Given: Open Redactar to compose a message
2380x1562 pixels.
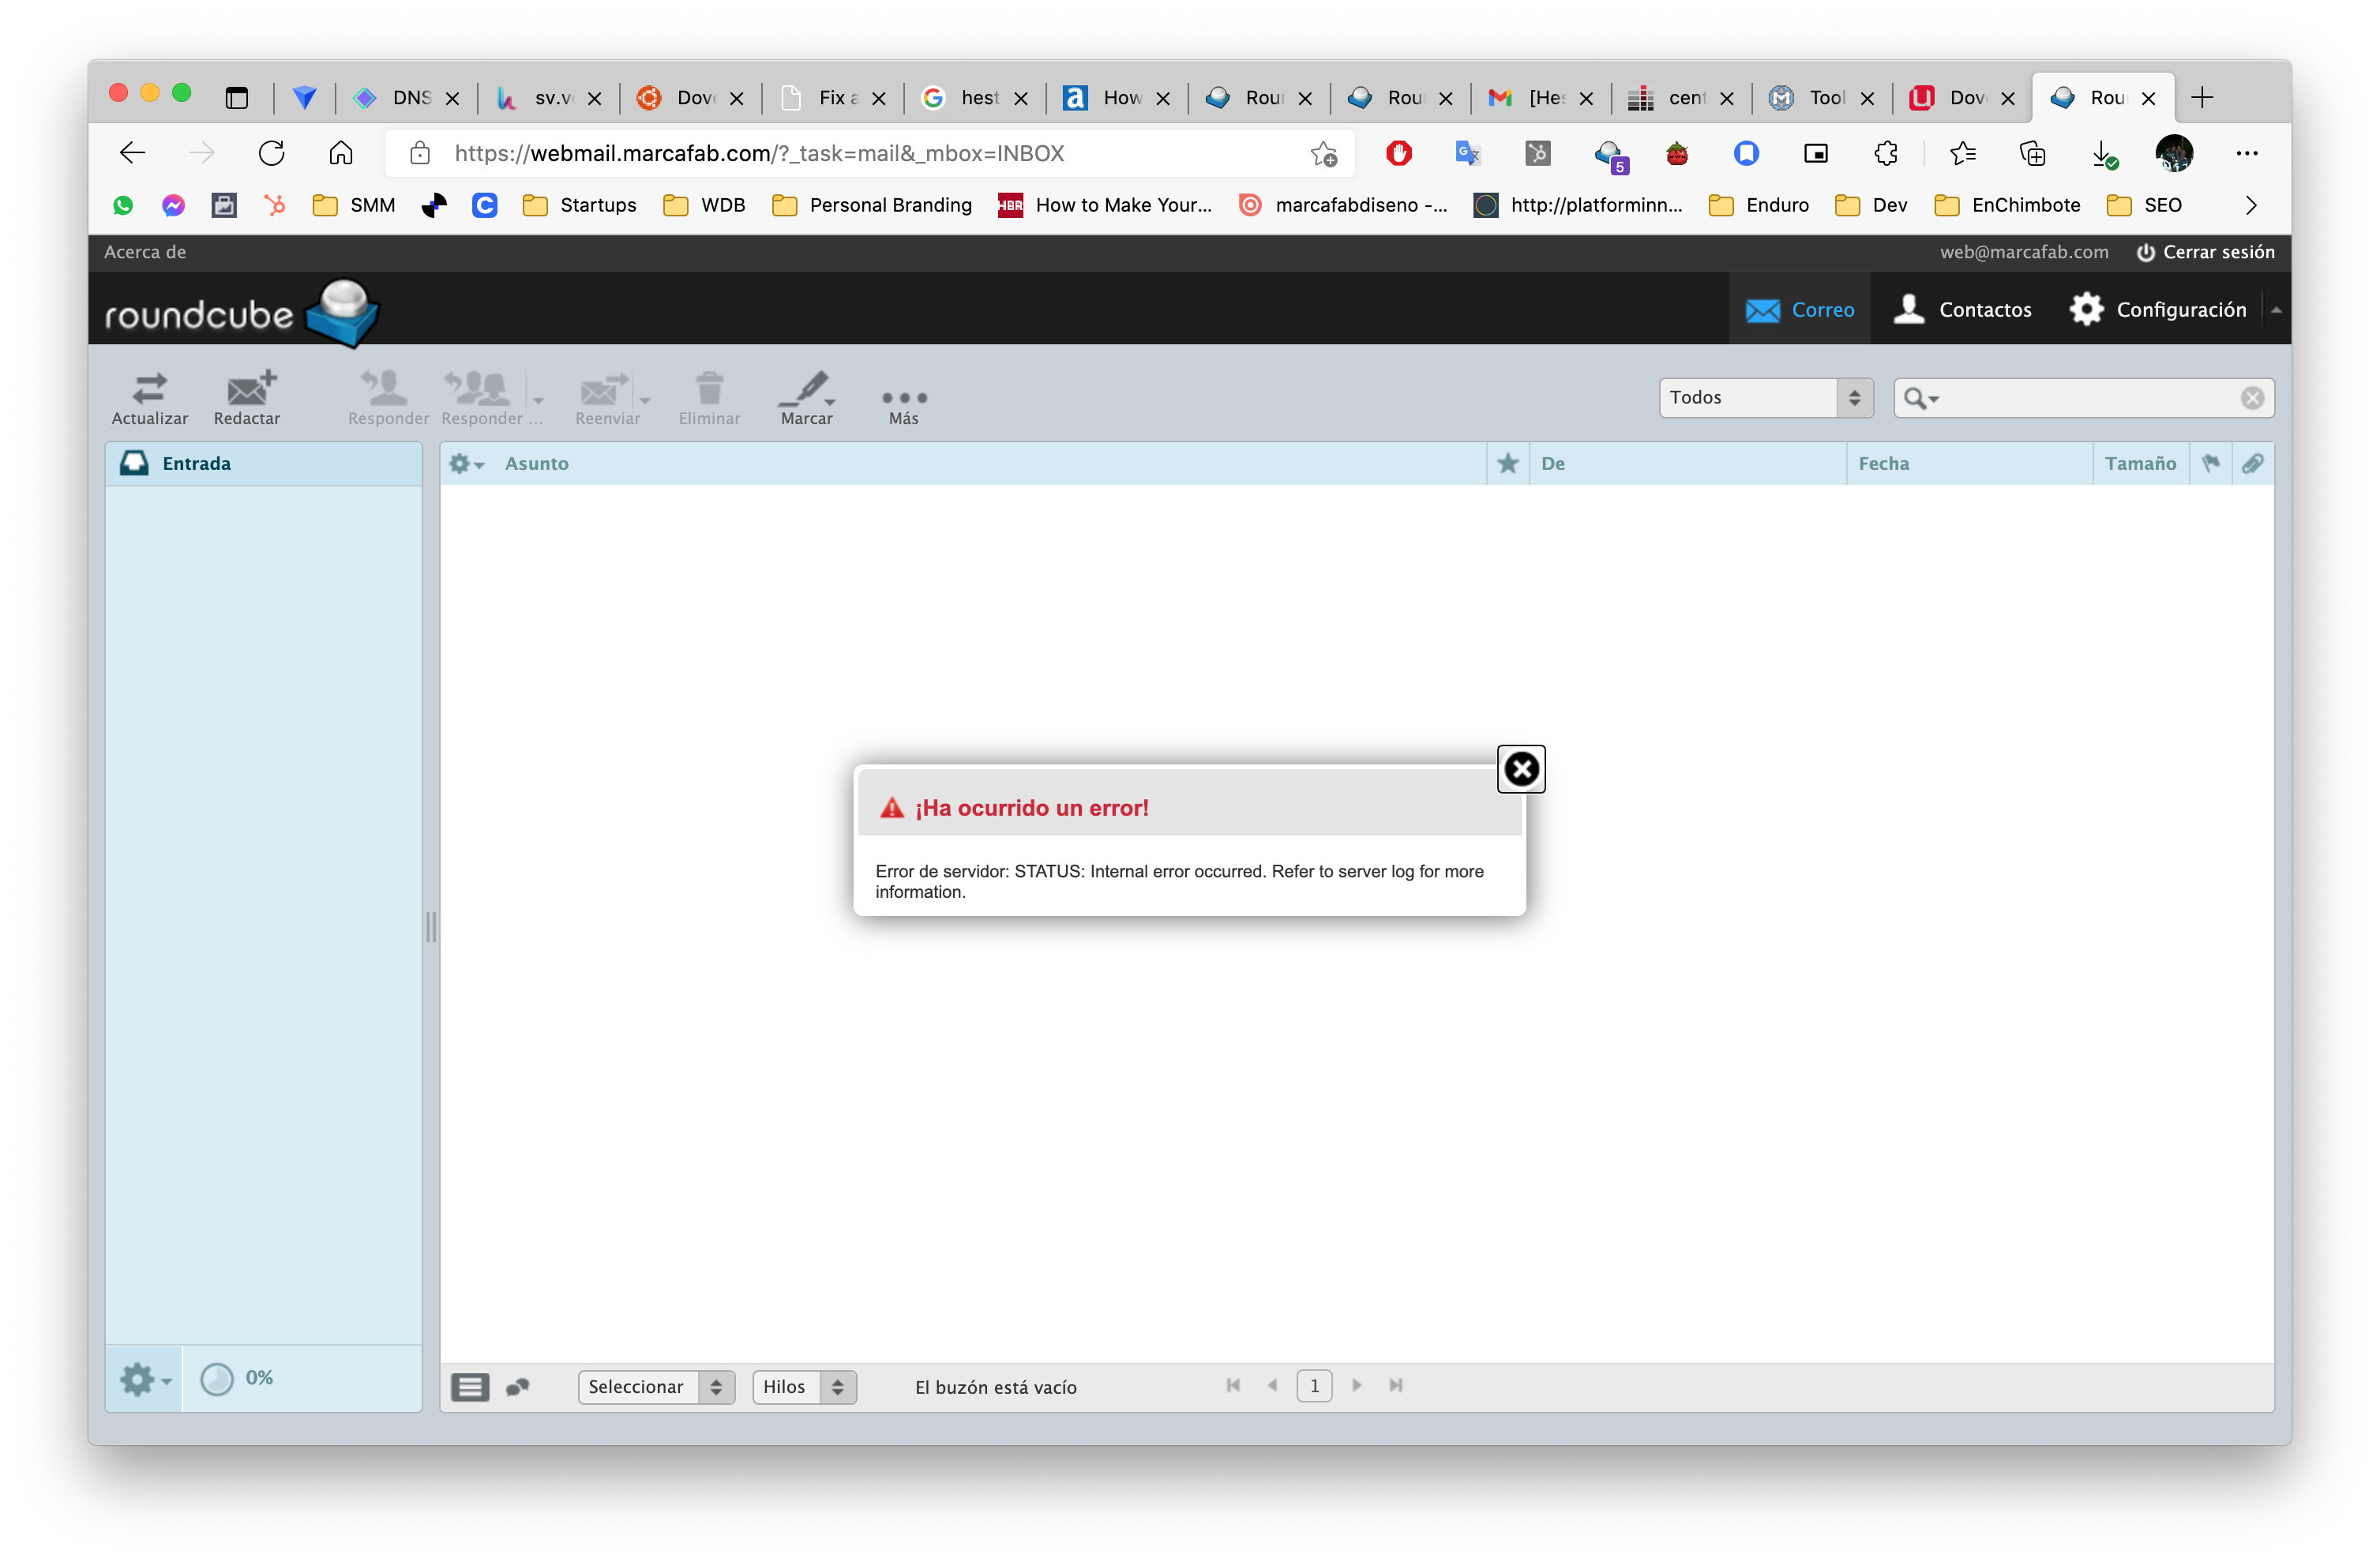Looking at the screenshot, I should point(247,398).
